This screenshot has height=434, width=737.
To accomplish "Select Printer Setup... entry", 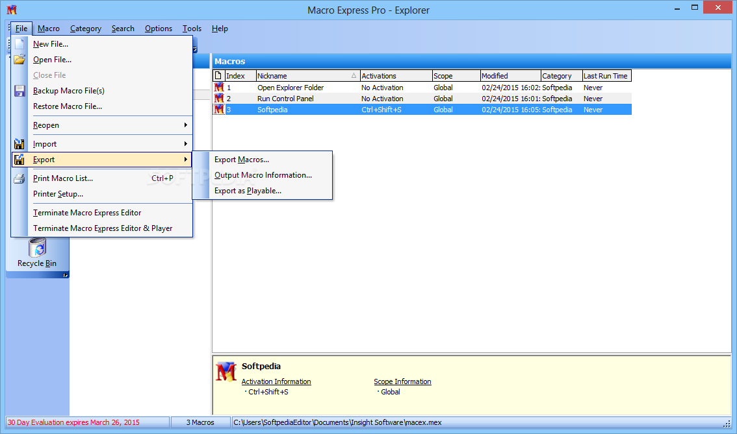I will coord(102,194).
